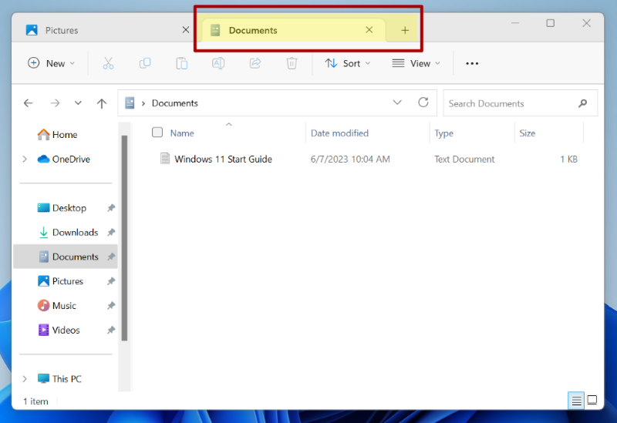
Task: Unpin Pictures using its pin icon
Action: pos(111,281)
